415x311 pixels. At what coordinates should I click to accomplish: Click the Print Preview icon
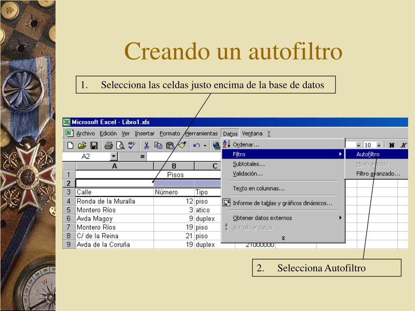pyautogui.click(x=120, y=145)
